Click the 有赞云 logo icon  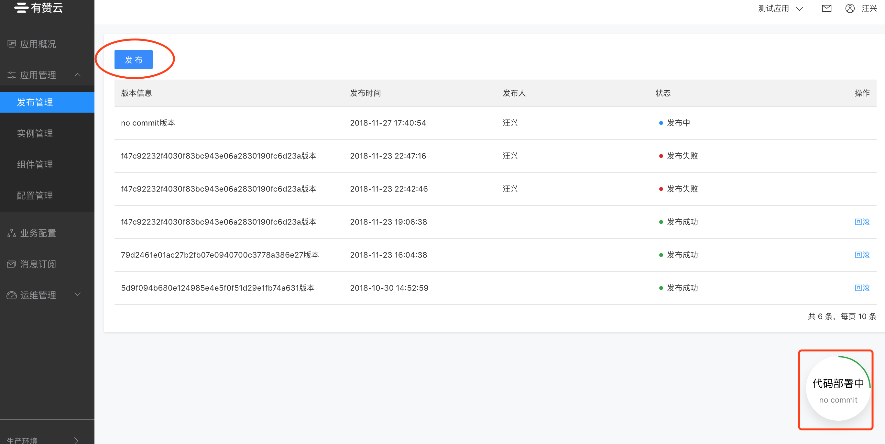pyautogui.click(x=21, y=7)
